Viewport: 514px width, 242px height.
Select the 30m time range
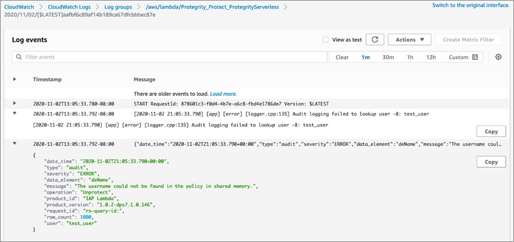coord(388,57)
